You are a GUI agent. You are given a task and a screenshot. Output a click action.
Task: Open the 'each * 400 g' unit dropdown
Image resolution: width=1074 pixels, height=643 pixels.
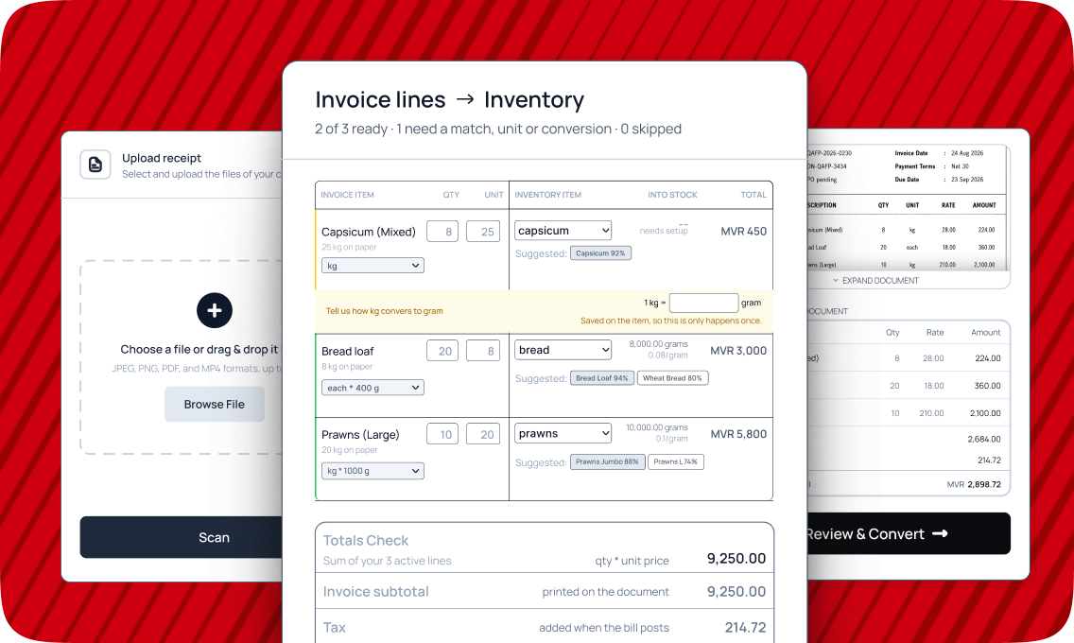372,388
